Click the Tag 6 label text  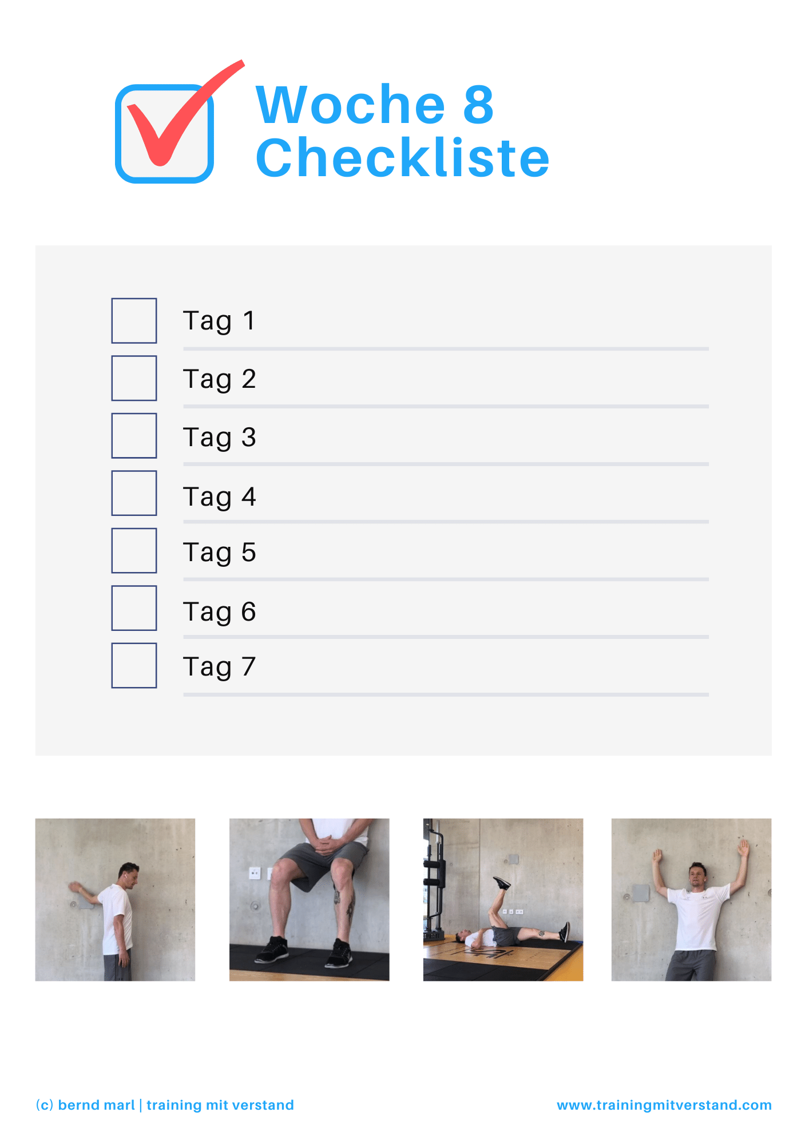(219, 613)
